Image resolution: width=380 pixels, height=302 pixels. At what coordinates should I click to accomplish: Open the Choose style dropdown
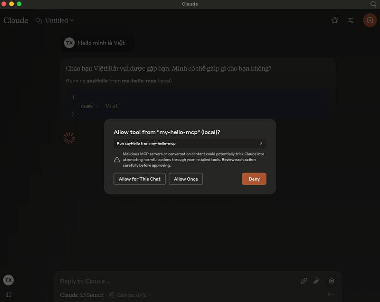click(x=131, y=295)
